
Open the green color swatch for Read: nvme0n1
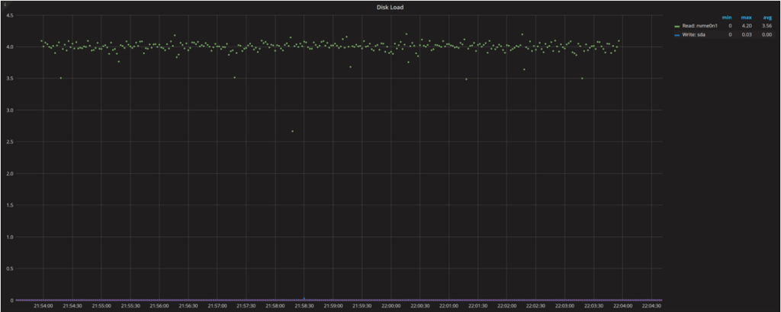pyautogui.click(x=677, y=27)
